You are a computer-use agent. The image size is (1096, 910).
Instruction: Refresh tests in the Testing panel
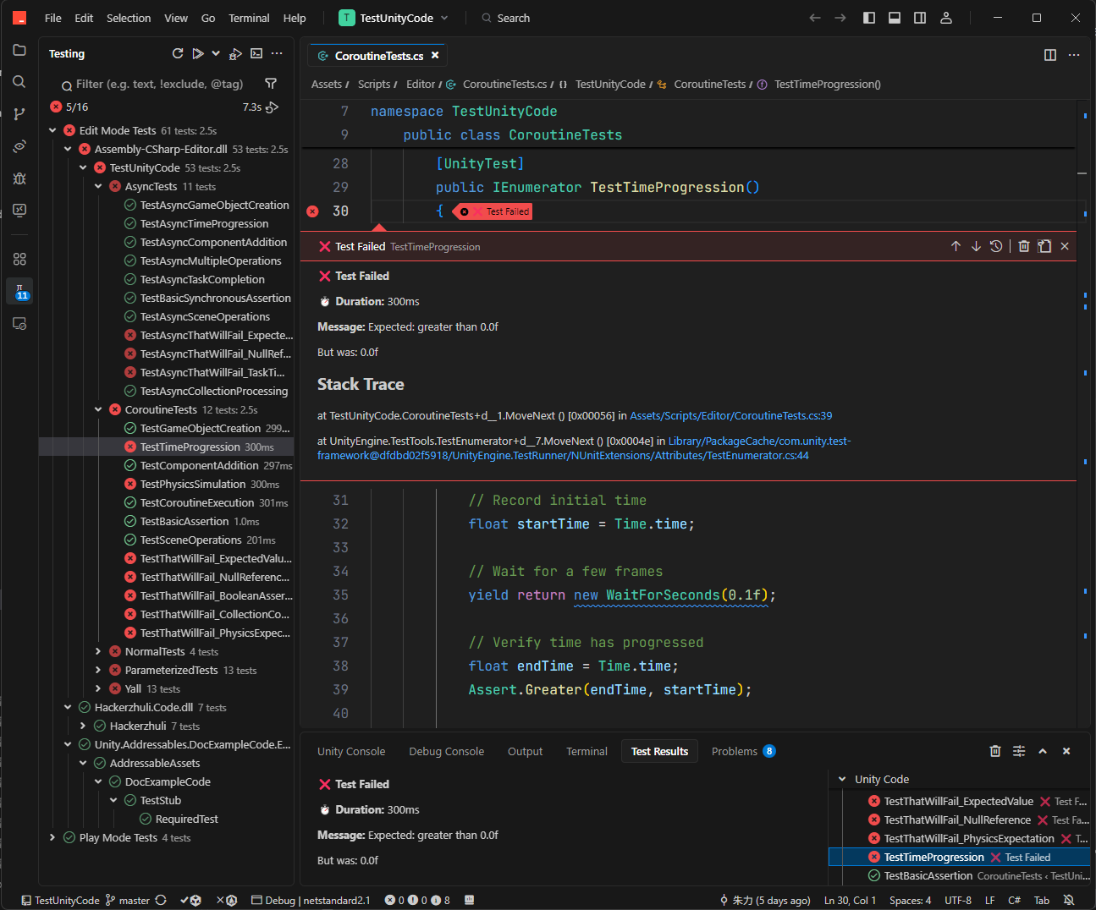pos(178,53)
